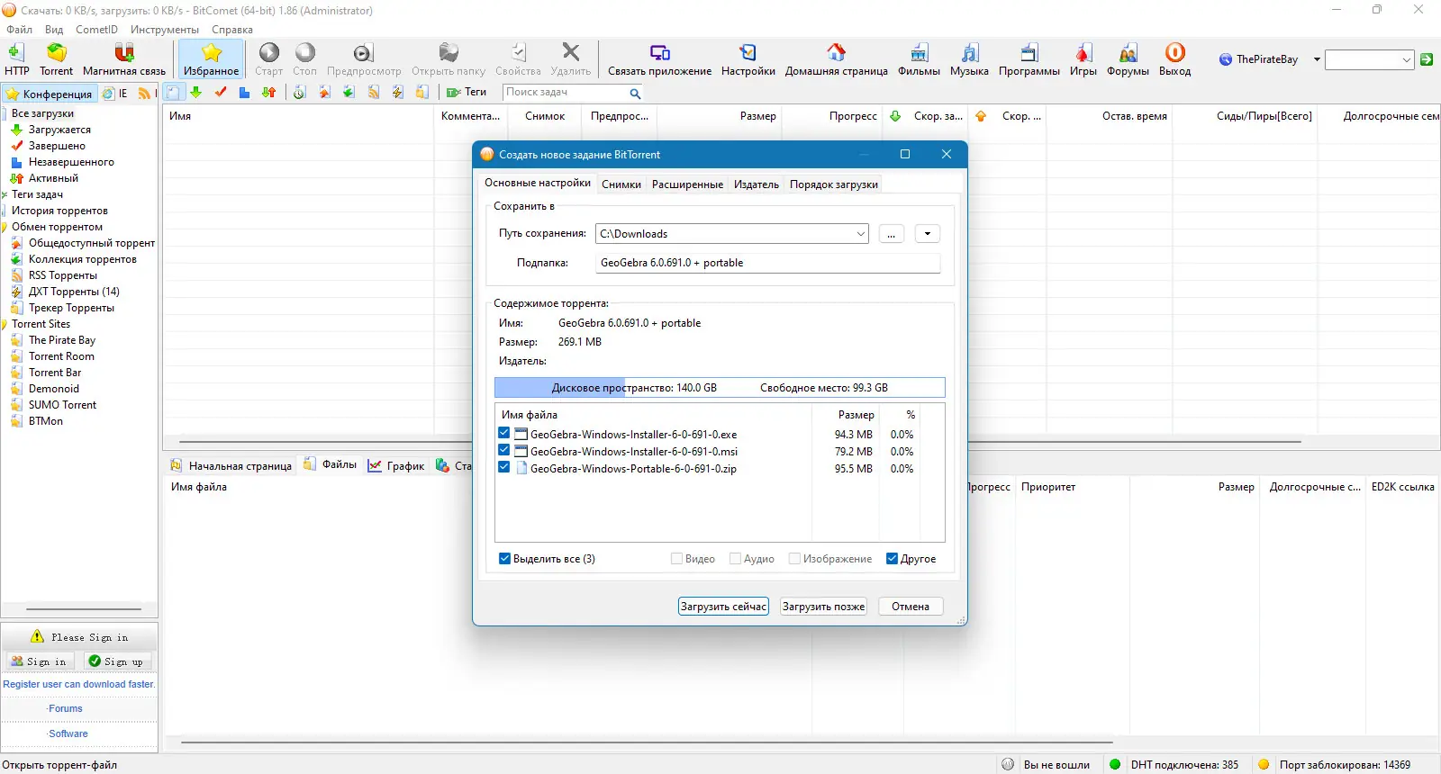Open the top-right search box dropdown

1407,60
